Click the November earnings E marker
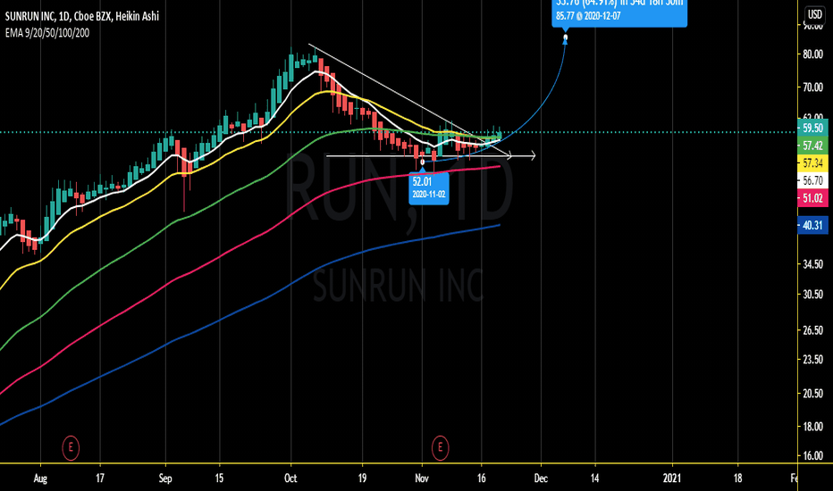Screen dimensions: 833x491 coord(440,447)
